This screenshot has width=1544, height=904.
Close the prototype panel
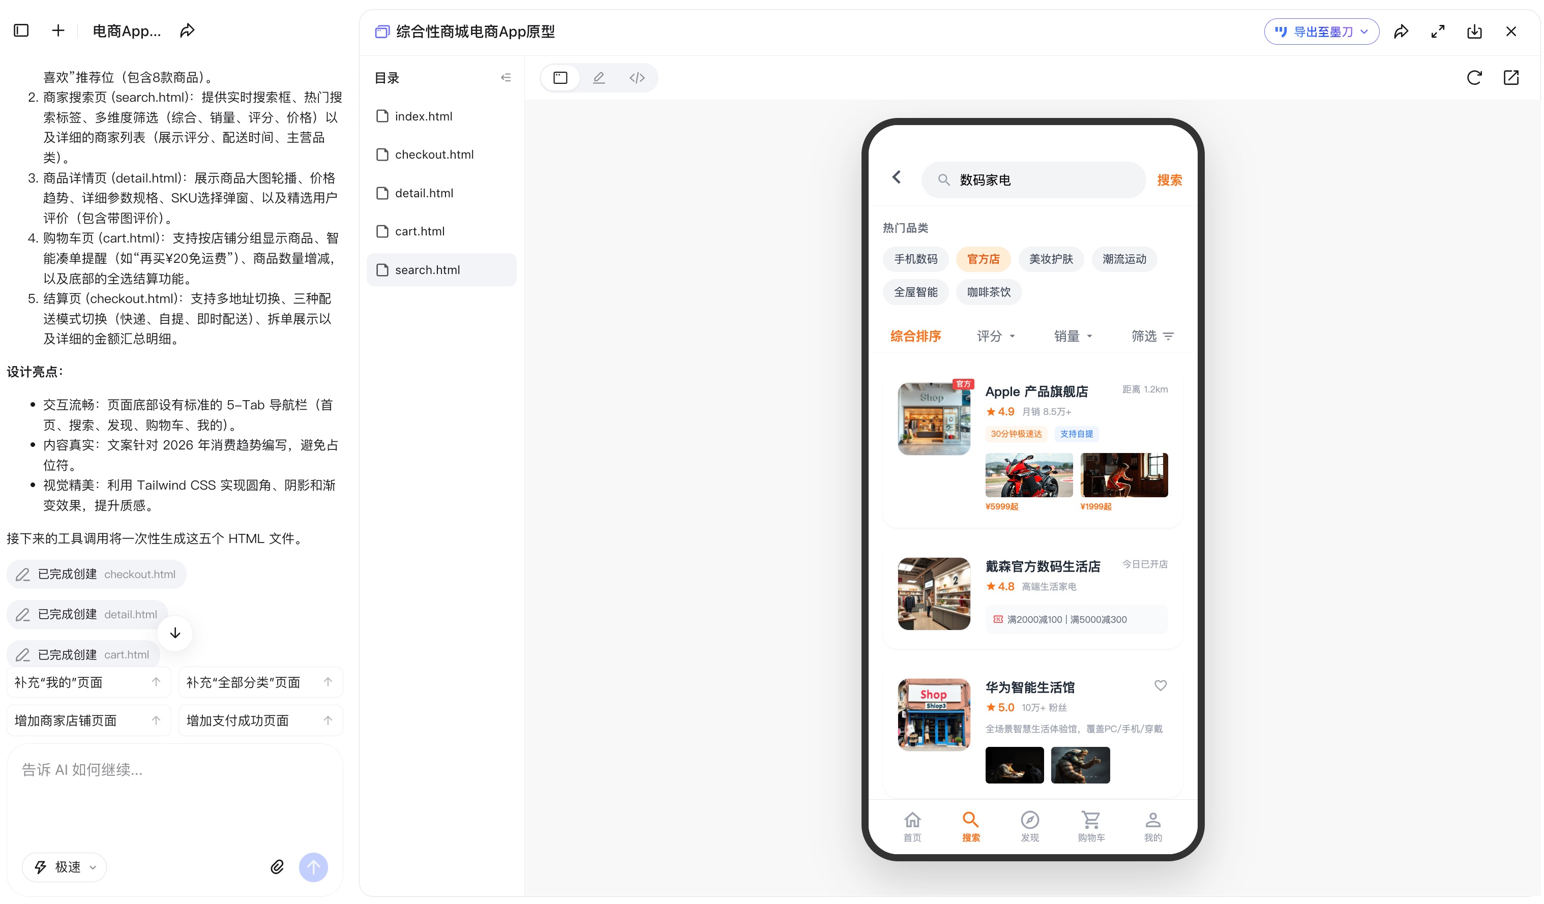click(x=1511, y=32)
